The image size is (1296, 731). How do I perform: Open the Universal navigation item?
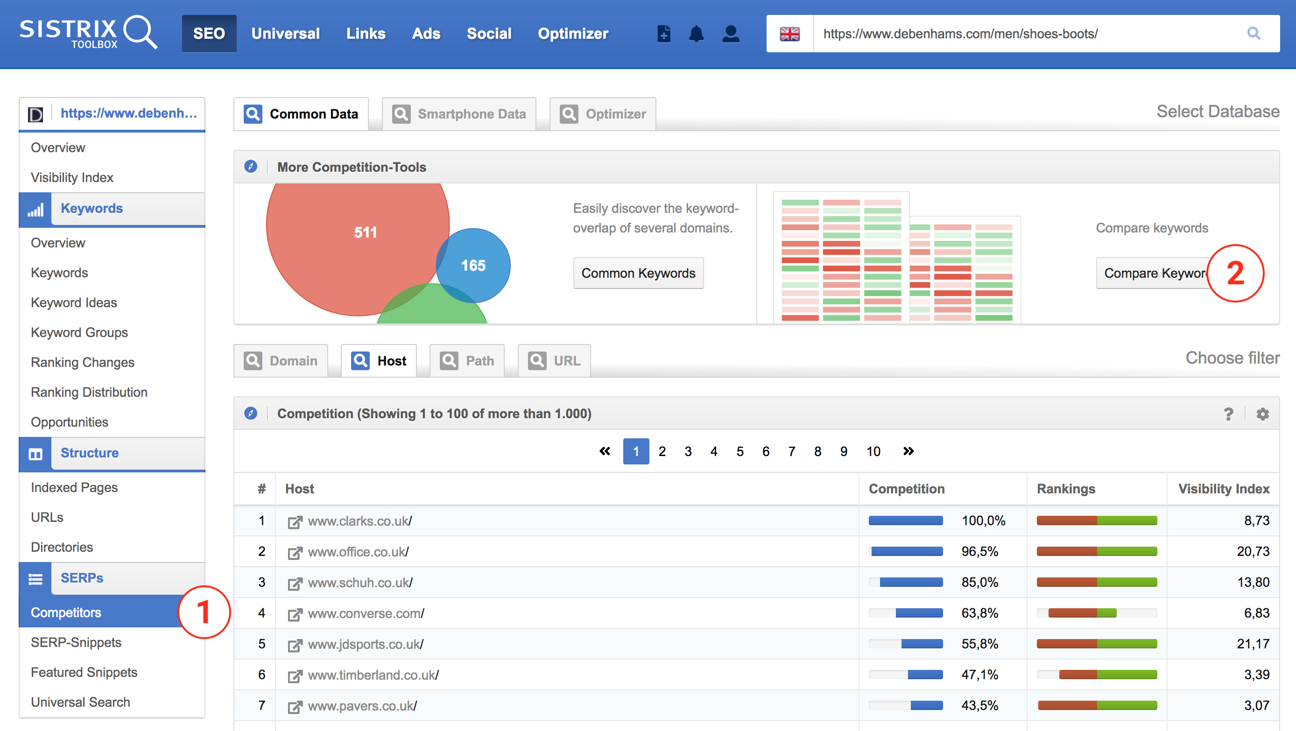click(x=285, y=34)
